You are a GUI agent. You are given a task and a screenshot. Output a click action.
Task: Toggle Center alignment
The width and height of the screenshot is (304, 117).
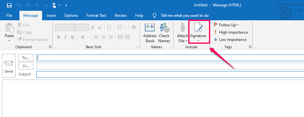tap(103, 37)
